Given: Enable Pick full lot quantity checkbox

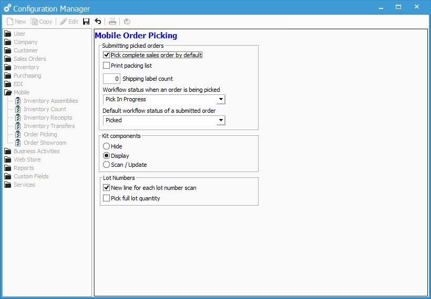Looking at the screenshot, I should click(x=106, y=198).
